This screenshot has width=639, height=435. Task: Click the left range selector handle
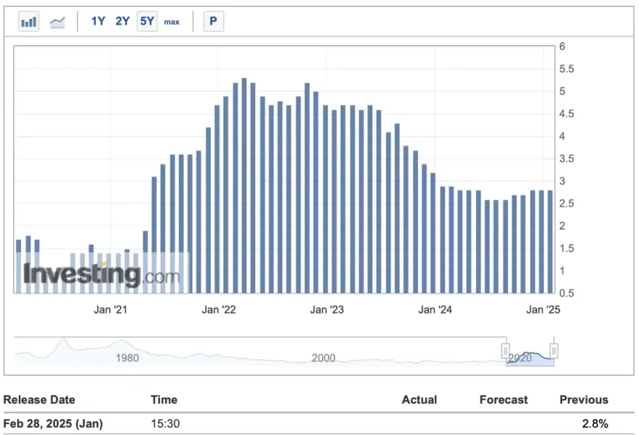coord(506,350)
